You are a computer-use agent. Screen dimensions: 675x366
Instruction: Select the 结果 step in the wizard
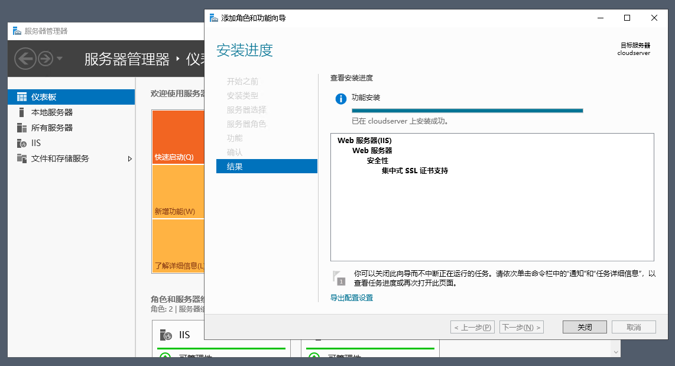(267, 166)
